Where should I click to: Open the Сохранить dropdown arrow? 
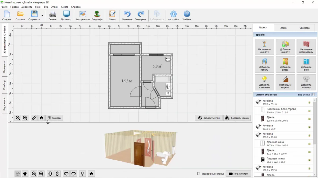click(42, 16)
